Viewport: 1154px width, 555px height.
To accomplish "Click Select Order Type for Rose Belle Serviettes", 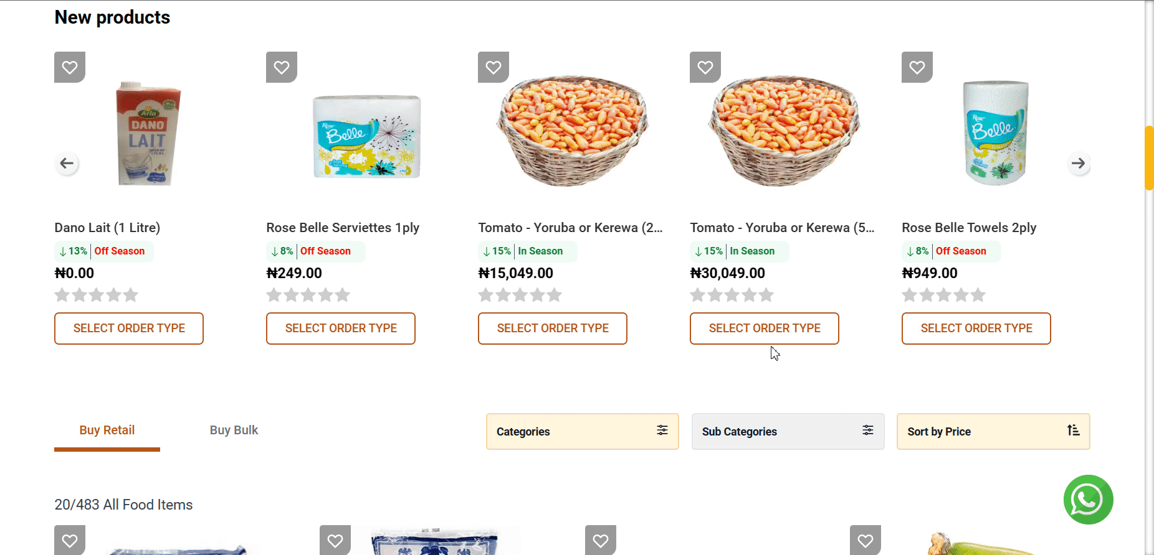I will (340, 328).
